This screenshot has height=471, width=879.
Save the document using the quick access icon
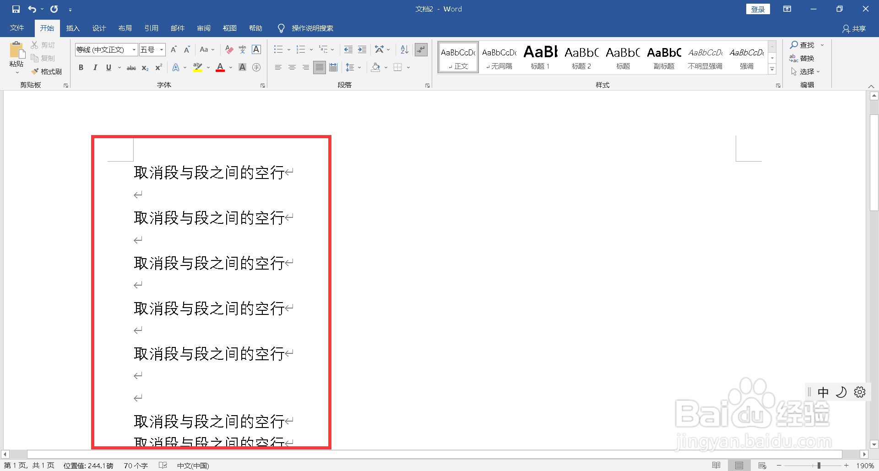click(x=16, y=9)
